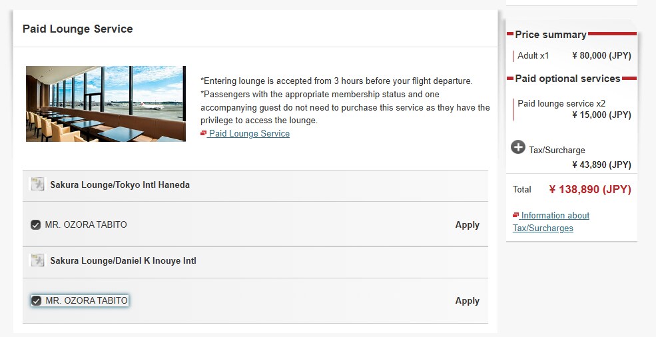Click the focused passenger name under Daniel K Inouye
Screen dimensions: 656x337
[87, 300]
